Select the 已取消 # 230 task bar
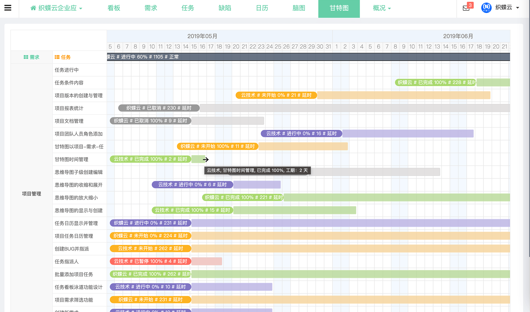 (159, 108)
